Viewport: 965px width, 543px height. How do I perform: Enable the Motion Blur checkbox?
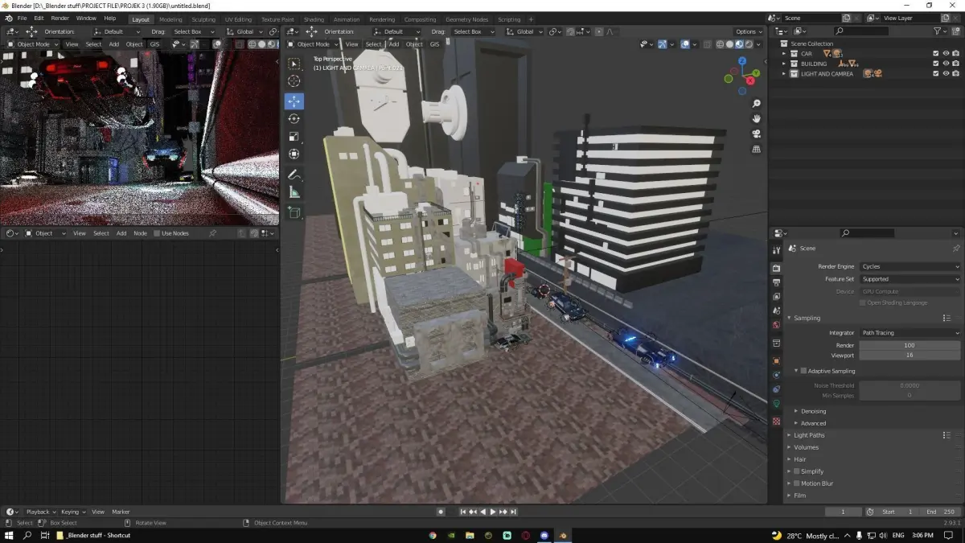click(797, 483)
